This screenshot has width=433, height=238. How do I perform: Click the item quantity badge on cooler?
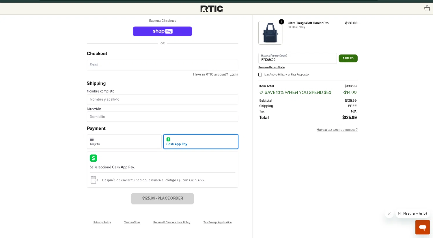tap(281, 22)
